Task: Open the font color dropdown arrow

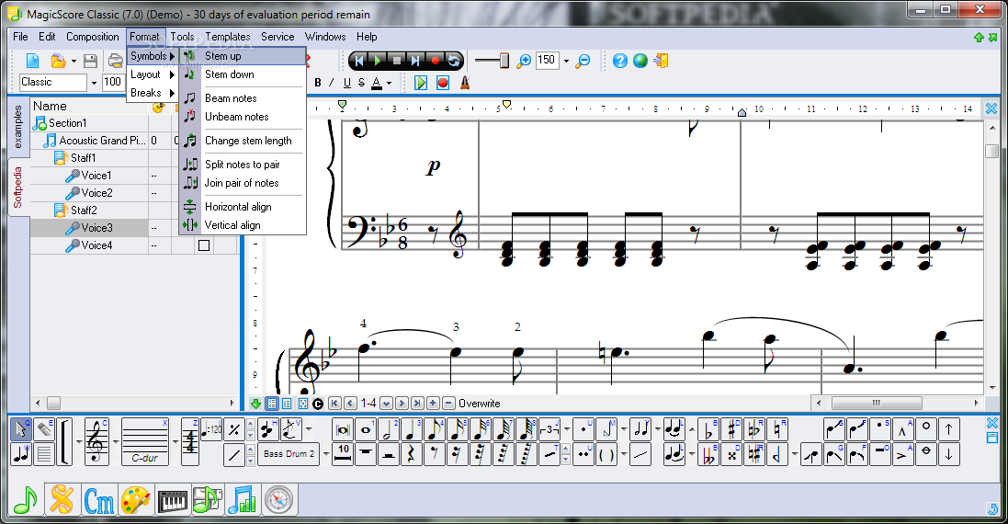Action: (389, 83)
